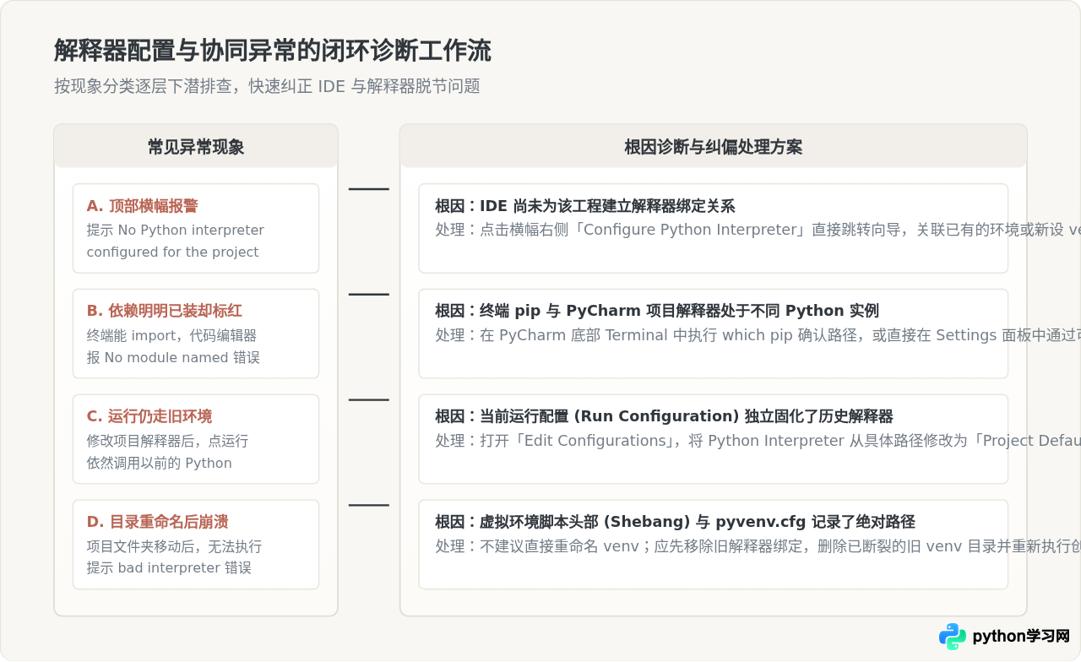This screenshot has width=1081, height=662.
Task: Click the line mentioning "which pip"
Action: (x=758, y=335)
